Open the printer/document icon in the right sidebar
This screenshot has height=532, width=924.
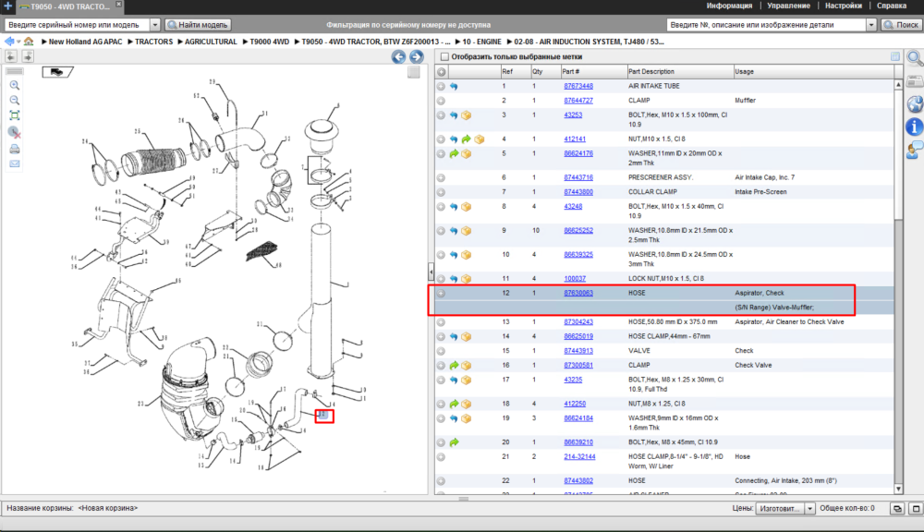[x=915, y=81]
